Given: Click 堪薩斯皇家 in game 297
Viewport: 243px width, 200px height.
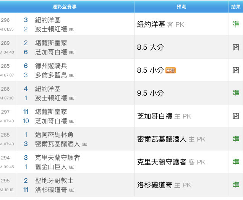Looking at the screenshot, I should pos(51,112).
